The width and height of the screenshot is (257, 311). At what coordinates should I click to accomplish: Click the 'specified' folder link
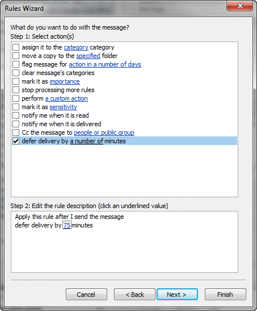(89, 56)
